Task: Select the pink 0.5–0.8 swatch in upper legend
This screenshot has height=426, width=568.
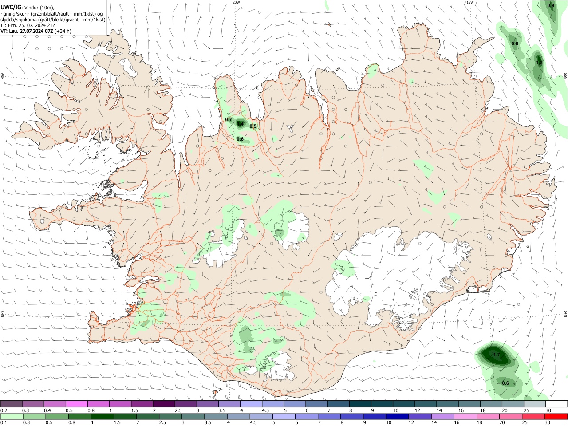Action: coord(77,404)
